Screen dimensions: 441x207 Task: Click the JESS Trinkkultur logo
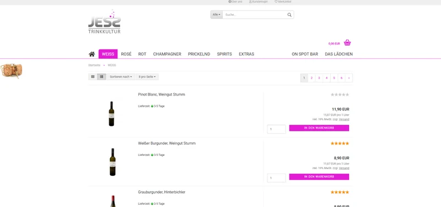(104, 22)
